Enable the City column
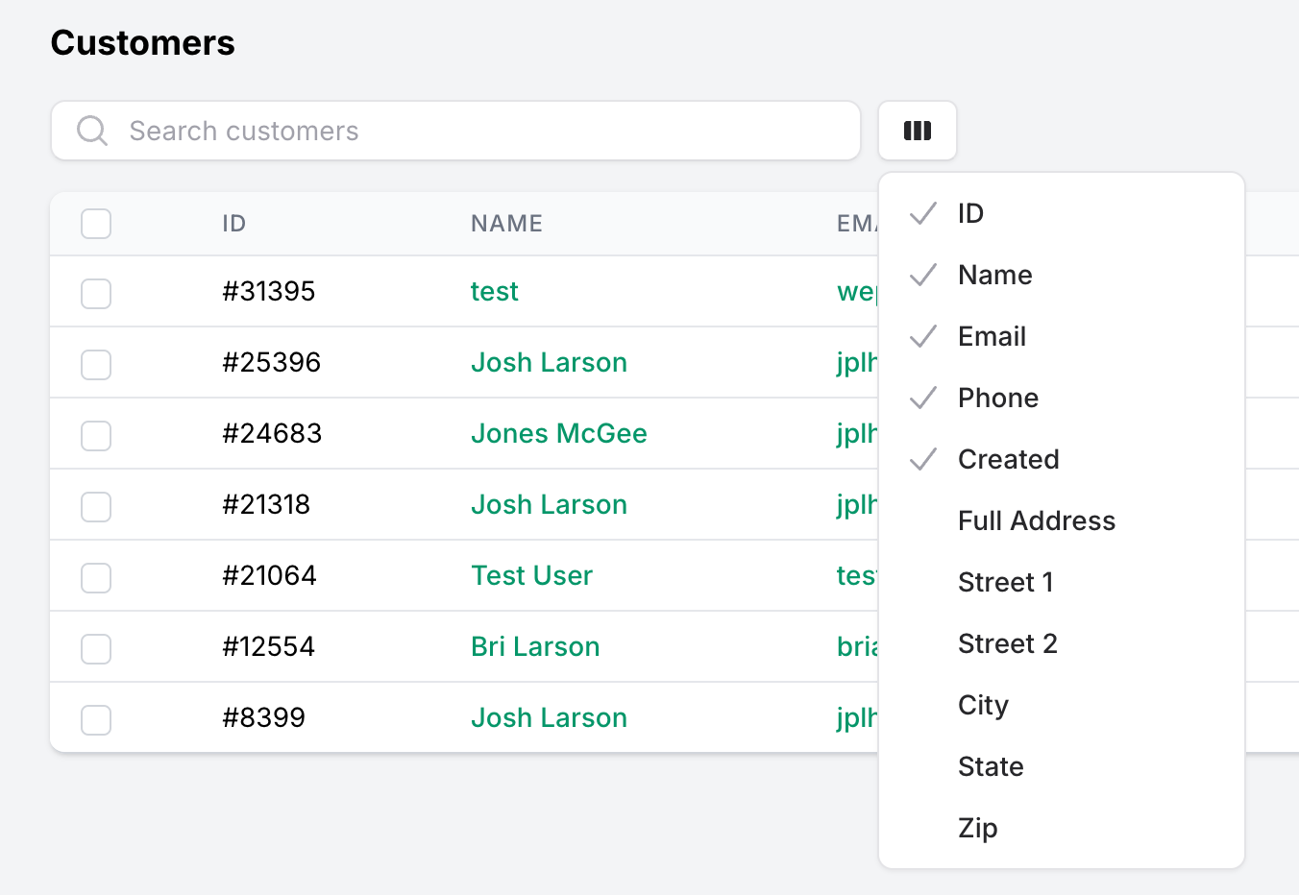This screenshot has width=1299, height=895. (x=1062, y=705)
